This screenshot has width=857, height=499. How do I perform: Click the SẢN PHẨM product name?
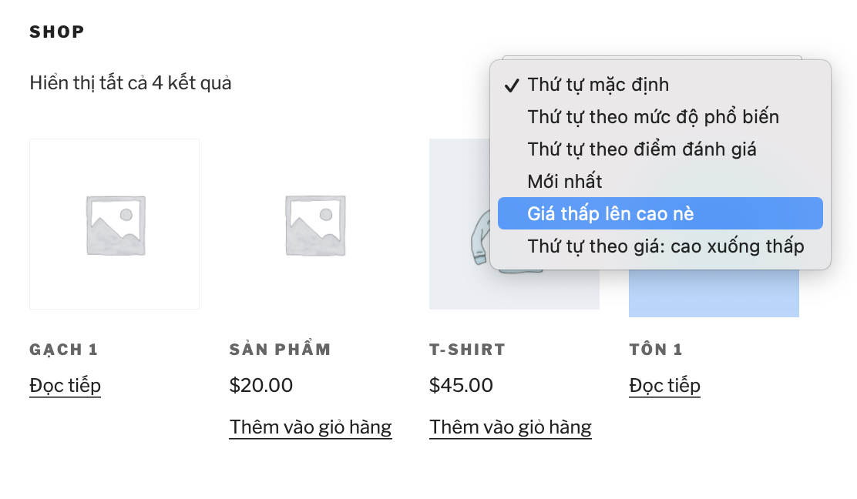pos(279,348)
